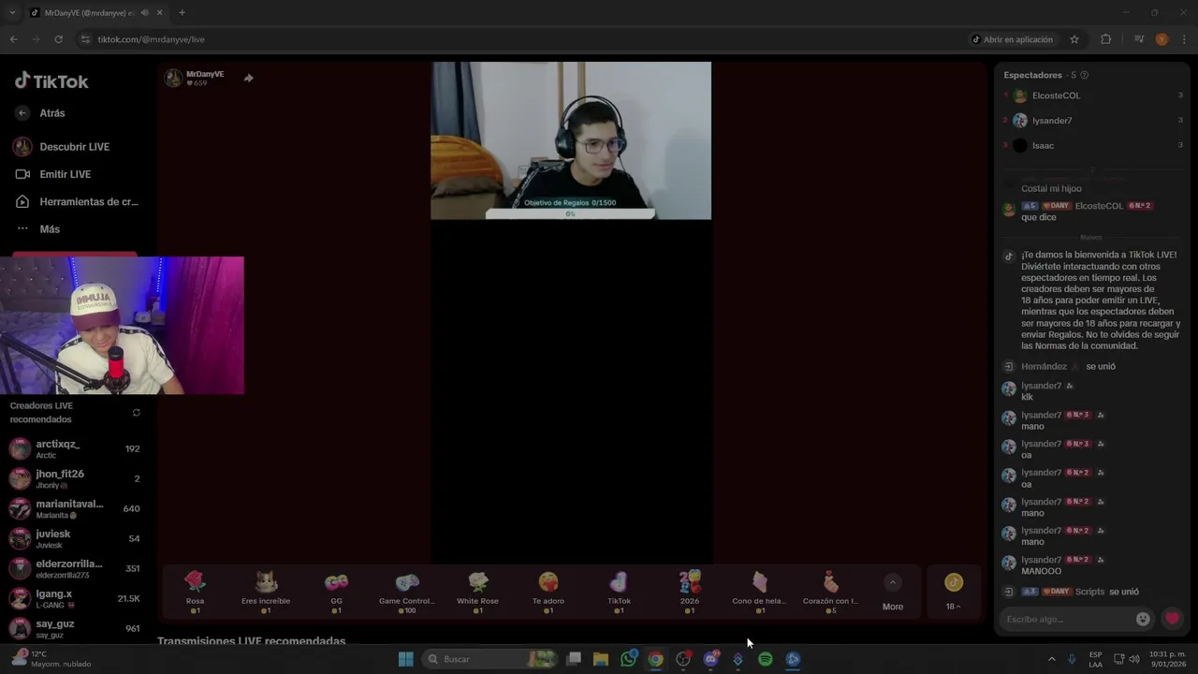Click the TikTok logo
Viewport: 1198px width, 674px height.
(x=51, y=81)
